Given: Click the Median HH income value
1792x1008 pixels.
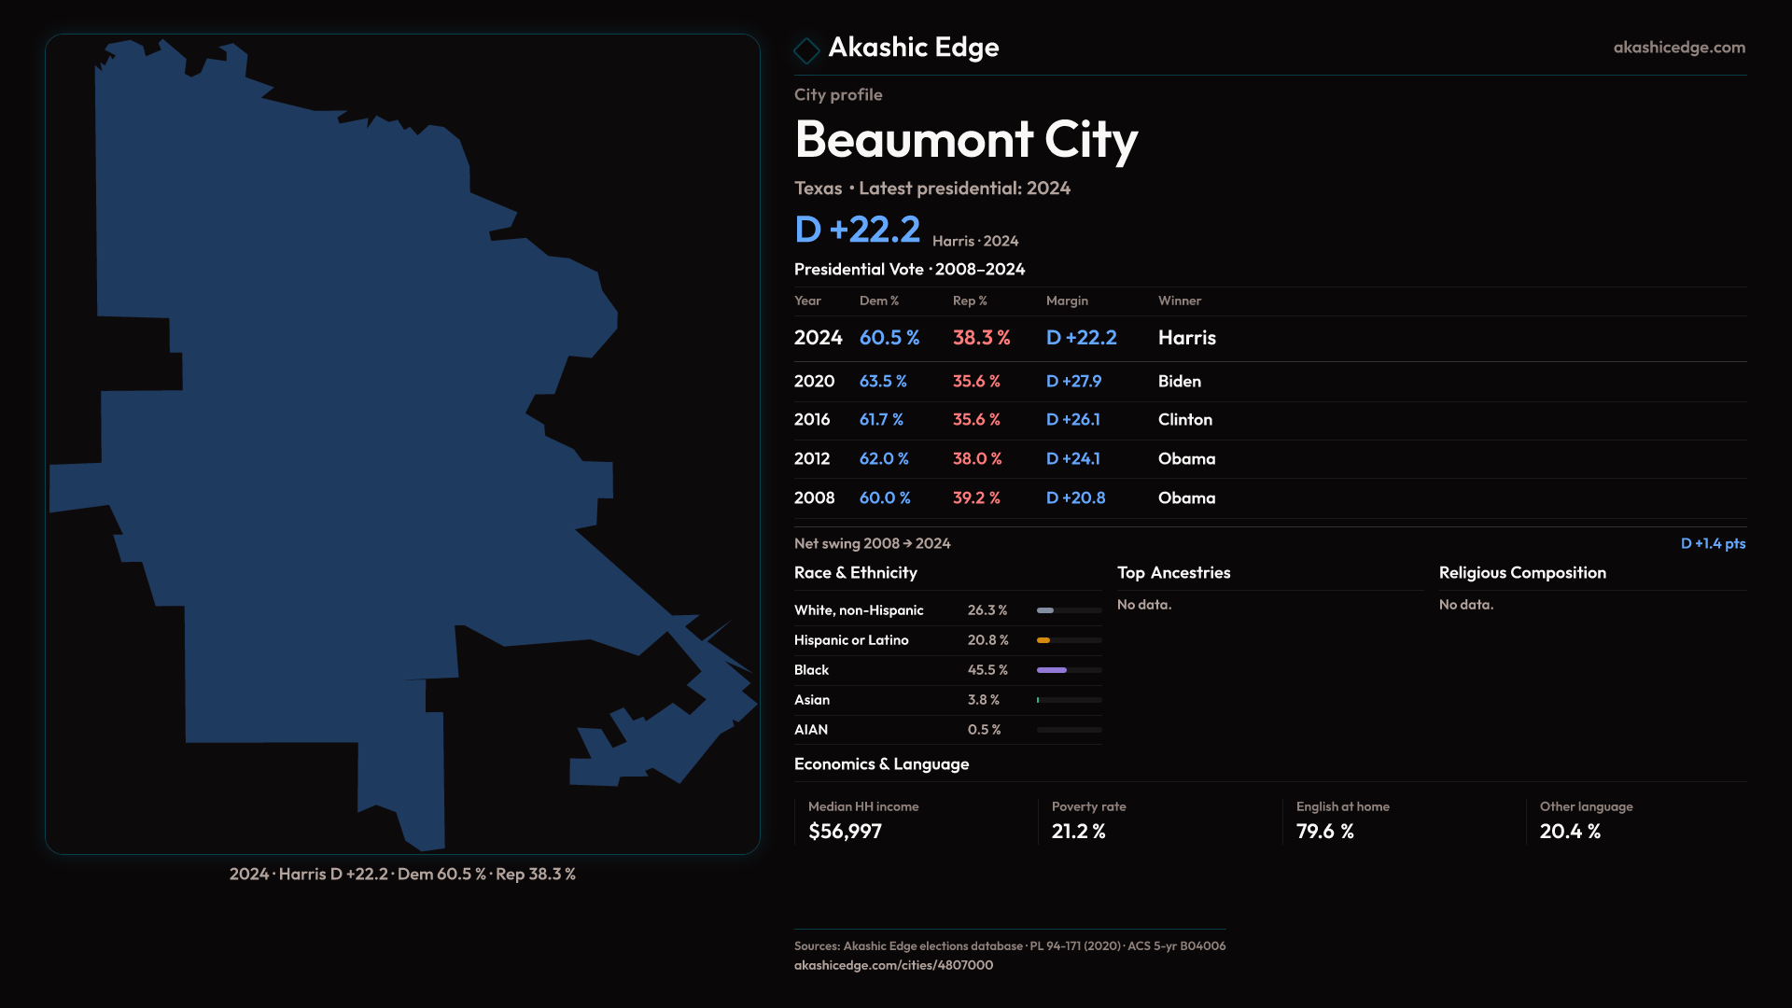Looking at the screenshot, I should tap(845, 832).
